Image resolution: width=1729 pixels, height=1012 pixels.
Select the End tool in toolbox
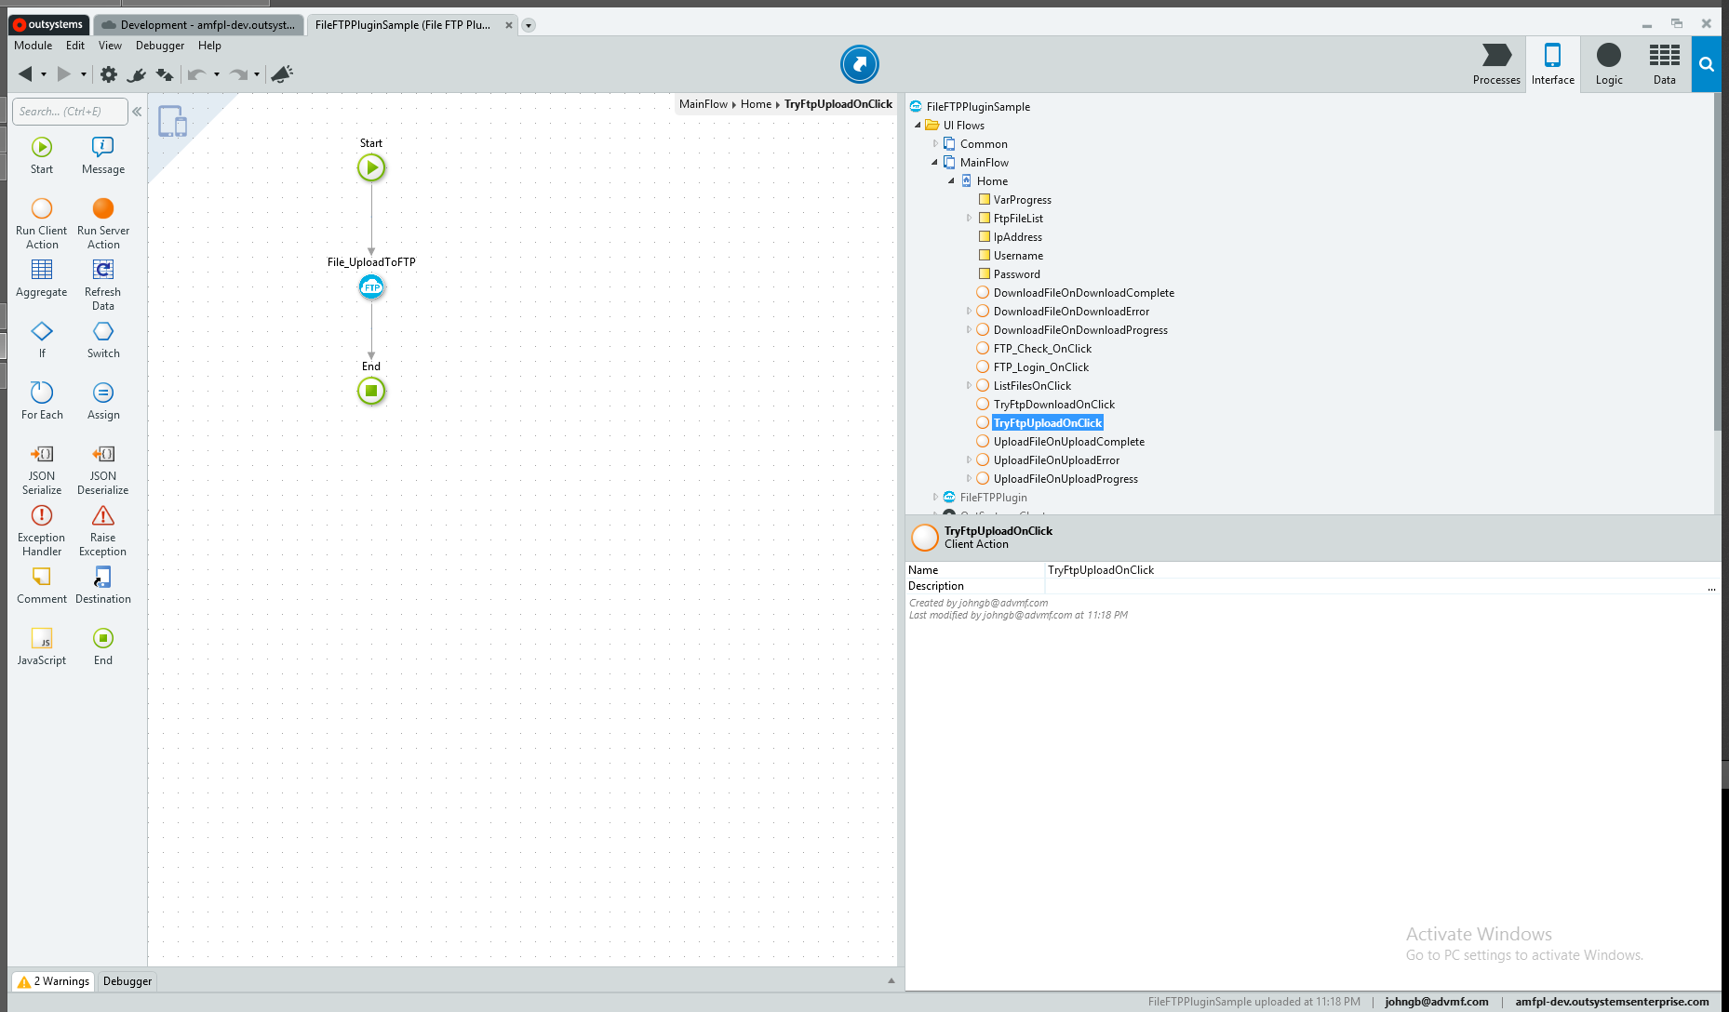pyautogui.click(x=103, y=646)
